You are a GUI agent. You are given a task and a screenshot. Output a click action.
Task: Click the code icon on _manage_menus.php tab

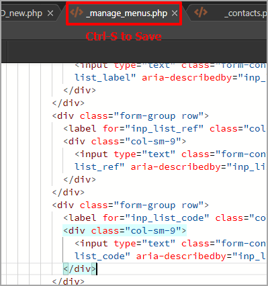(77, 12)
